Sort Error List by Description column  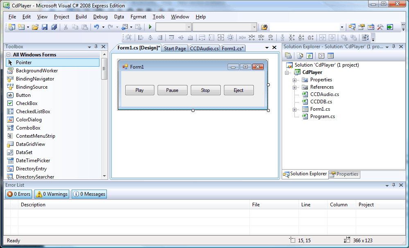point(134,205)
